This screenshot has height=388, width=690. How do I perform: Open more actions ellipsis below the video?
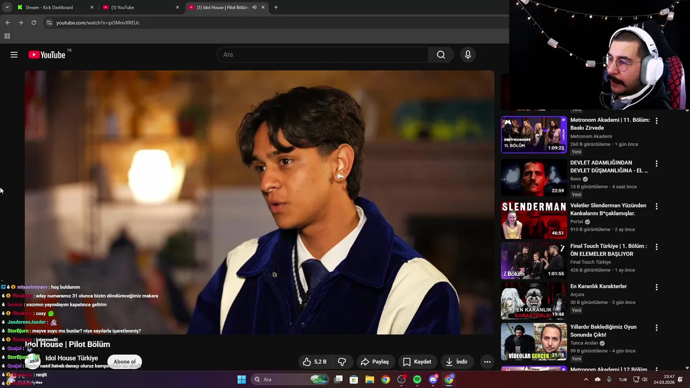(x=487, y=362)
